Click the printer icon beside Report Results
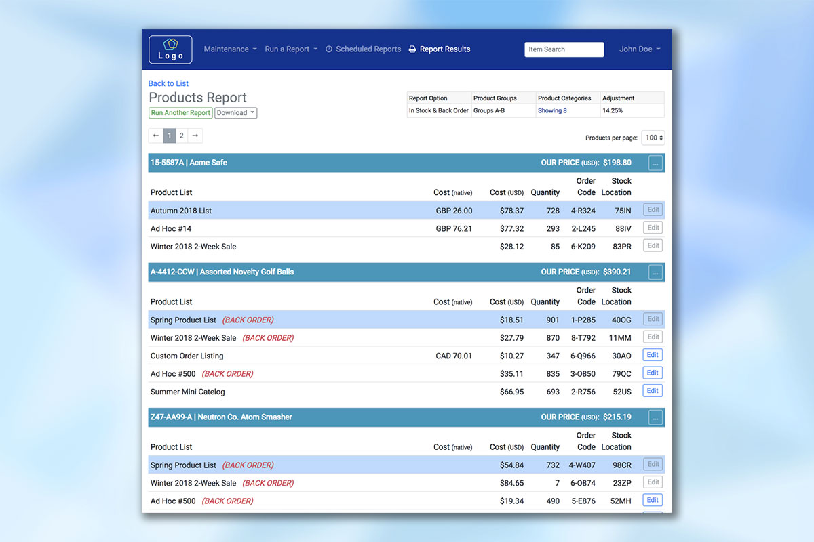The image size is (814, 542). [x=412, y=49]
